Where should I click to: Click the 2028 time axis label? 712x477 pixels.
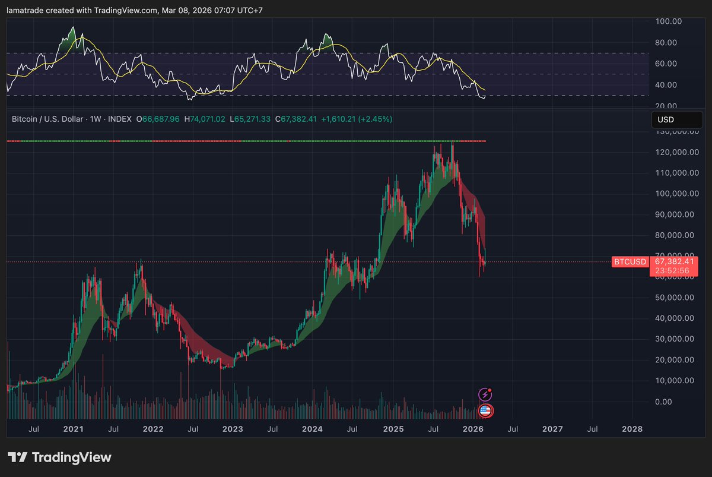[x=632, y=428]
